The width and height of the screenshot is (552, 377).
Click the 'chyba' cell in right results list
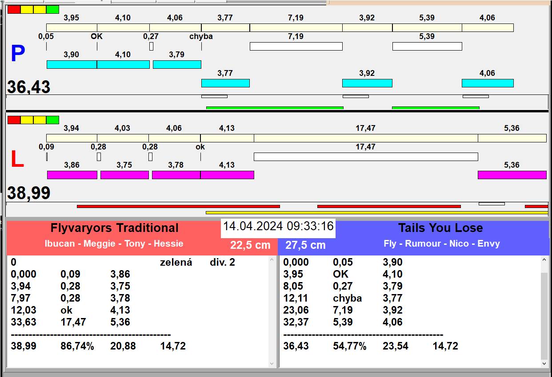[x=347, y=298]
